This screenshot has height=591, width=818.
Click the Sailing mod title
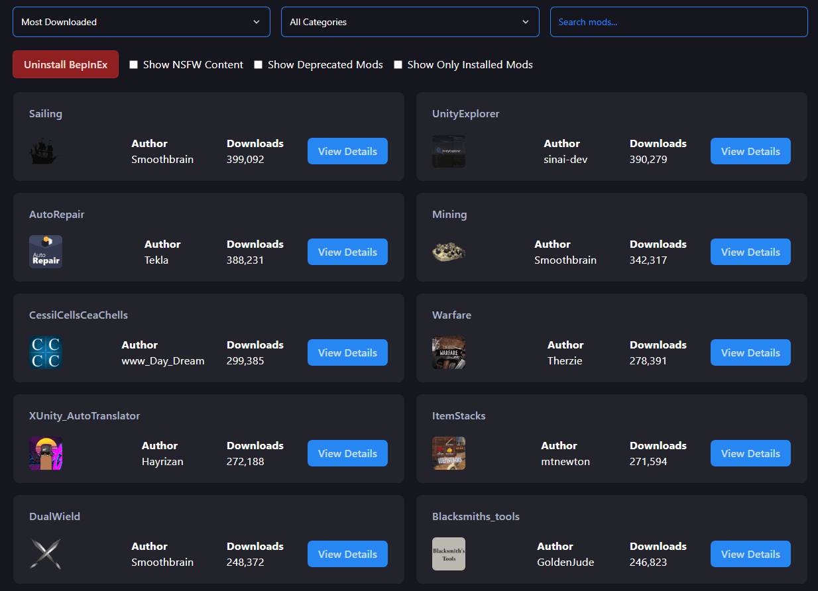tap(46, 114)
